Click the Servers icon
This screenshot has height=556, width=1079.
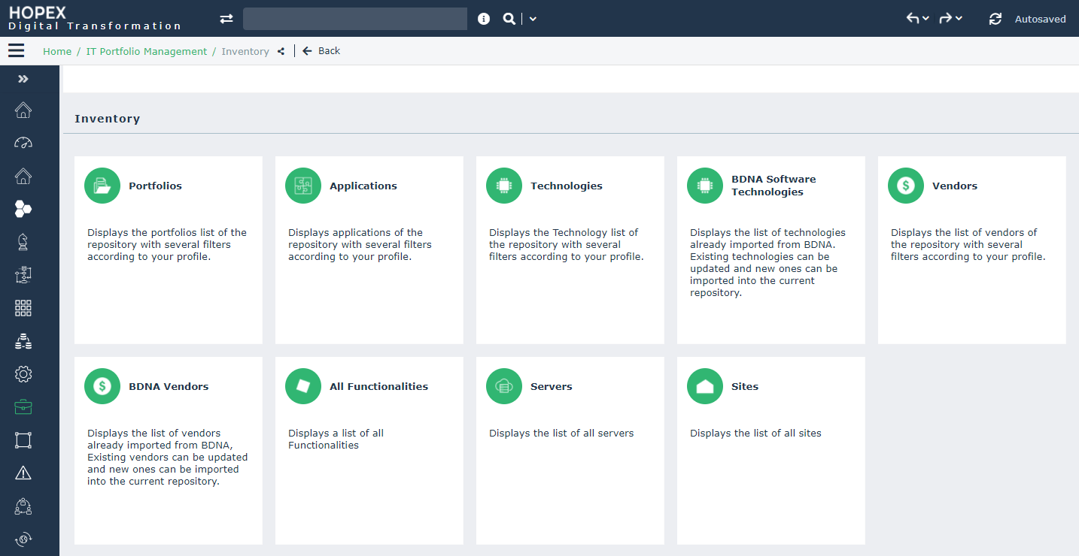point(504,386)
